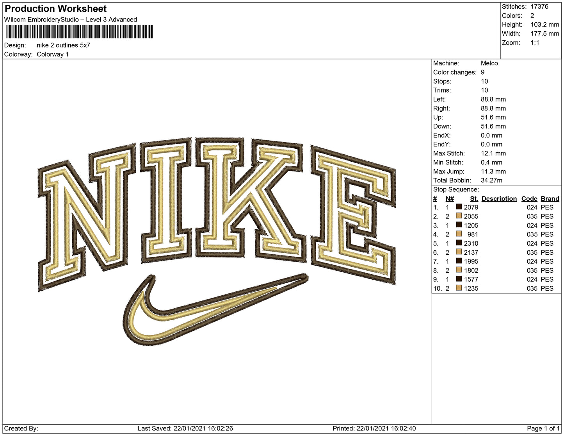Click the tan swatch in stop 4
This screenshot has height=434, width=564.
pyautogui.click(x=459, y=234)
